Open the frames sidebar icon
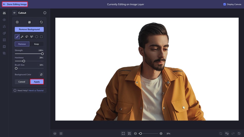Image resolution: width=244 pixels, height=137 pixels. (x=4, y=40)
